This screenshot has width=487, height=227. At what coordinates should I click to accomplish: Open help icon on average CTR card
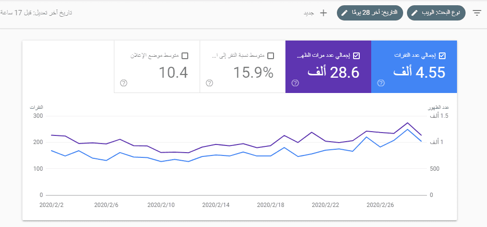click(209, 83)
